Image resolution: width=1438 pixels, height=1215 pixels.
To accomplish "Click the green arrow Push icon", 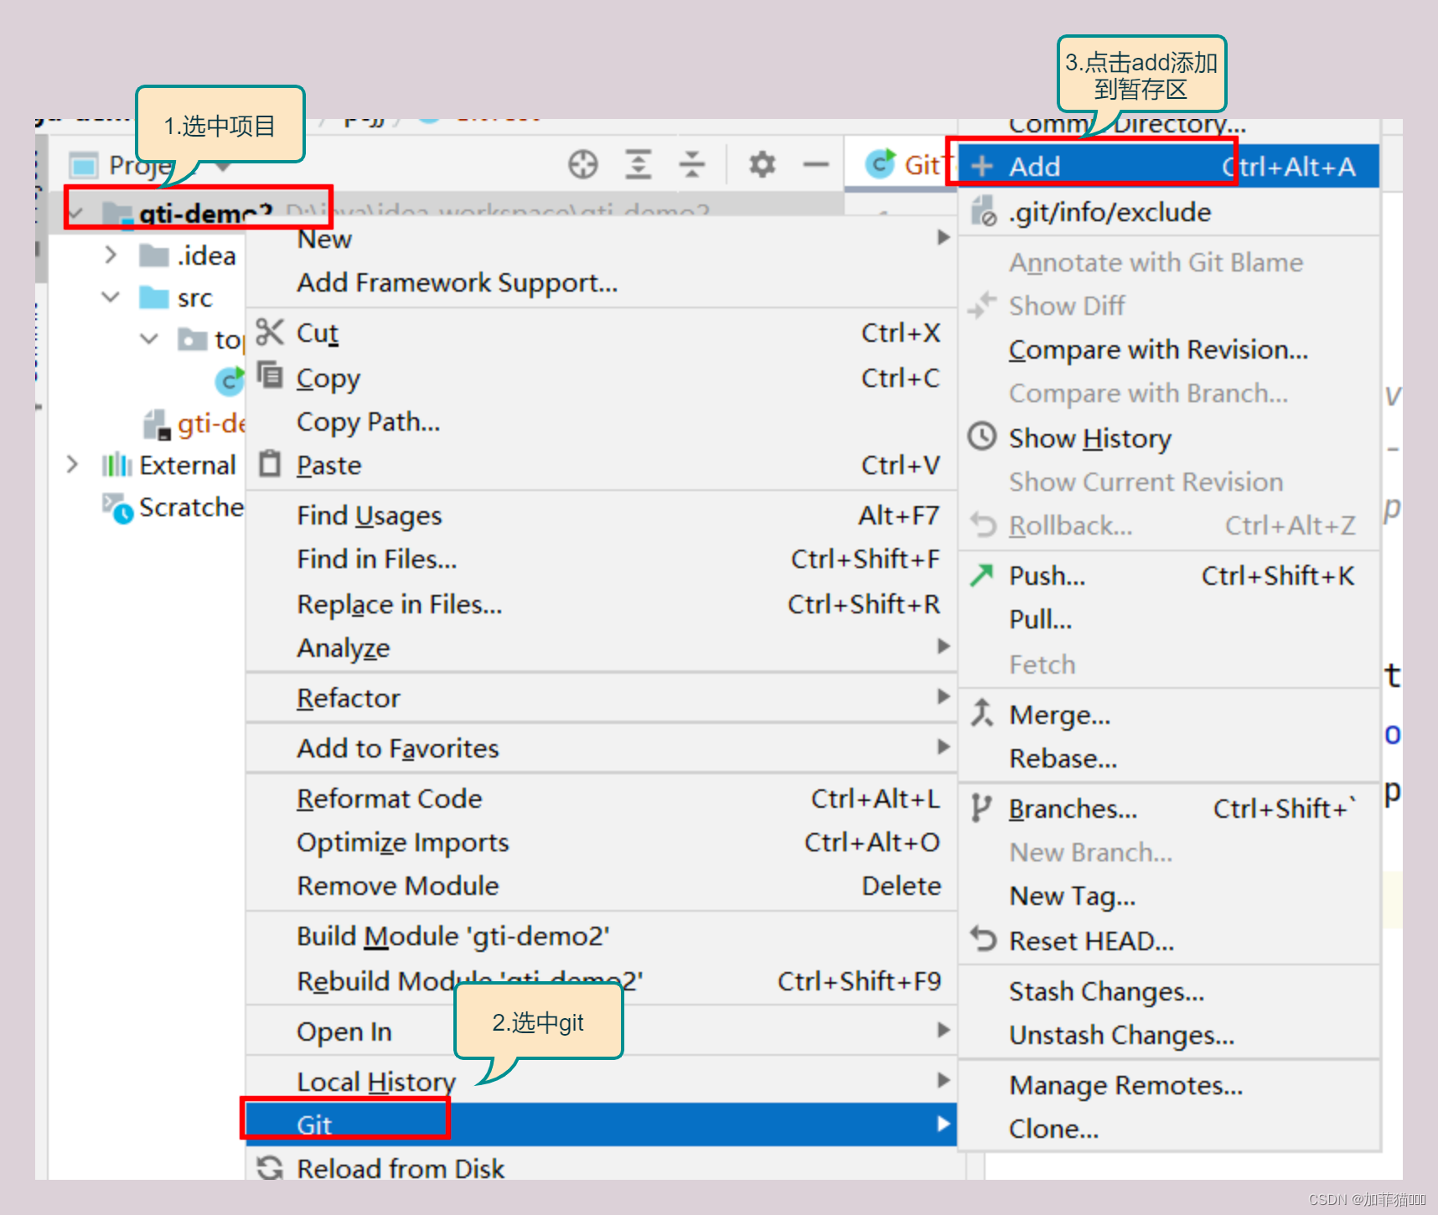I will coord(981,575).
